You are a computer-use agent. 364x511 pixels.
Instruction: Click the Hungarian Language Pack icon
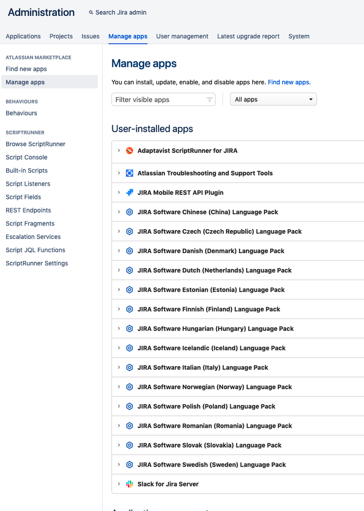(x=130, y=328)
